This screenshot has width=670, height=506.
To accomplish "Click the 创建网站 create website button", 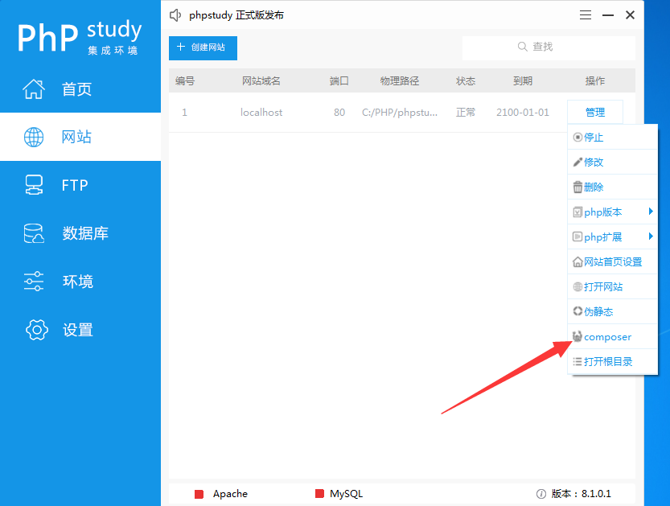I will pos(203,48).
